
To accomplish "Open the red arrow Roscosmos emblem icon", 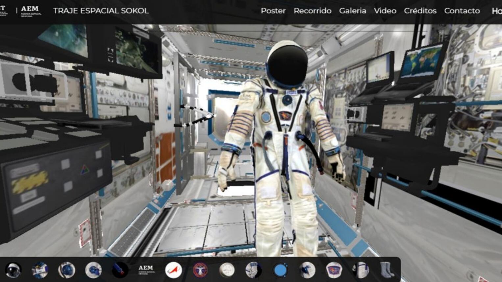I will click(173, 270).
